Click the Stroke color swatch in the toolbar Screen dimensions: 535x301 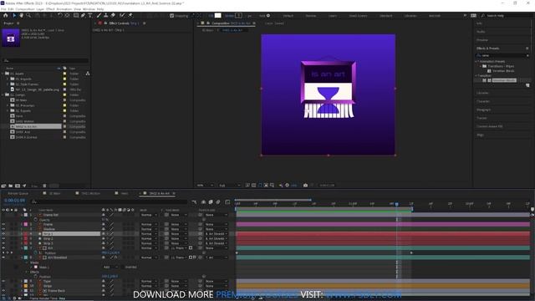(238, 16)
